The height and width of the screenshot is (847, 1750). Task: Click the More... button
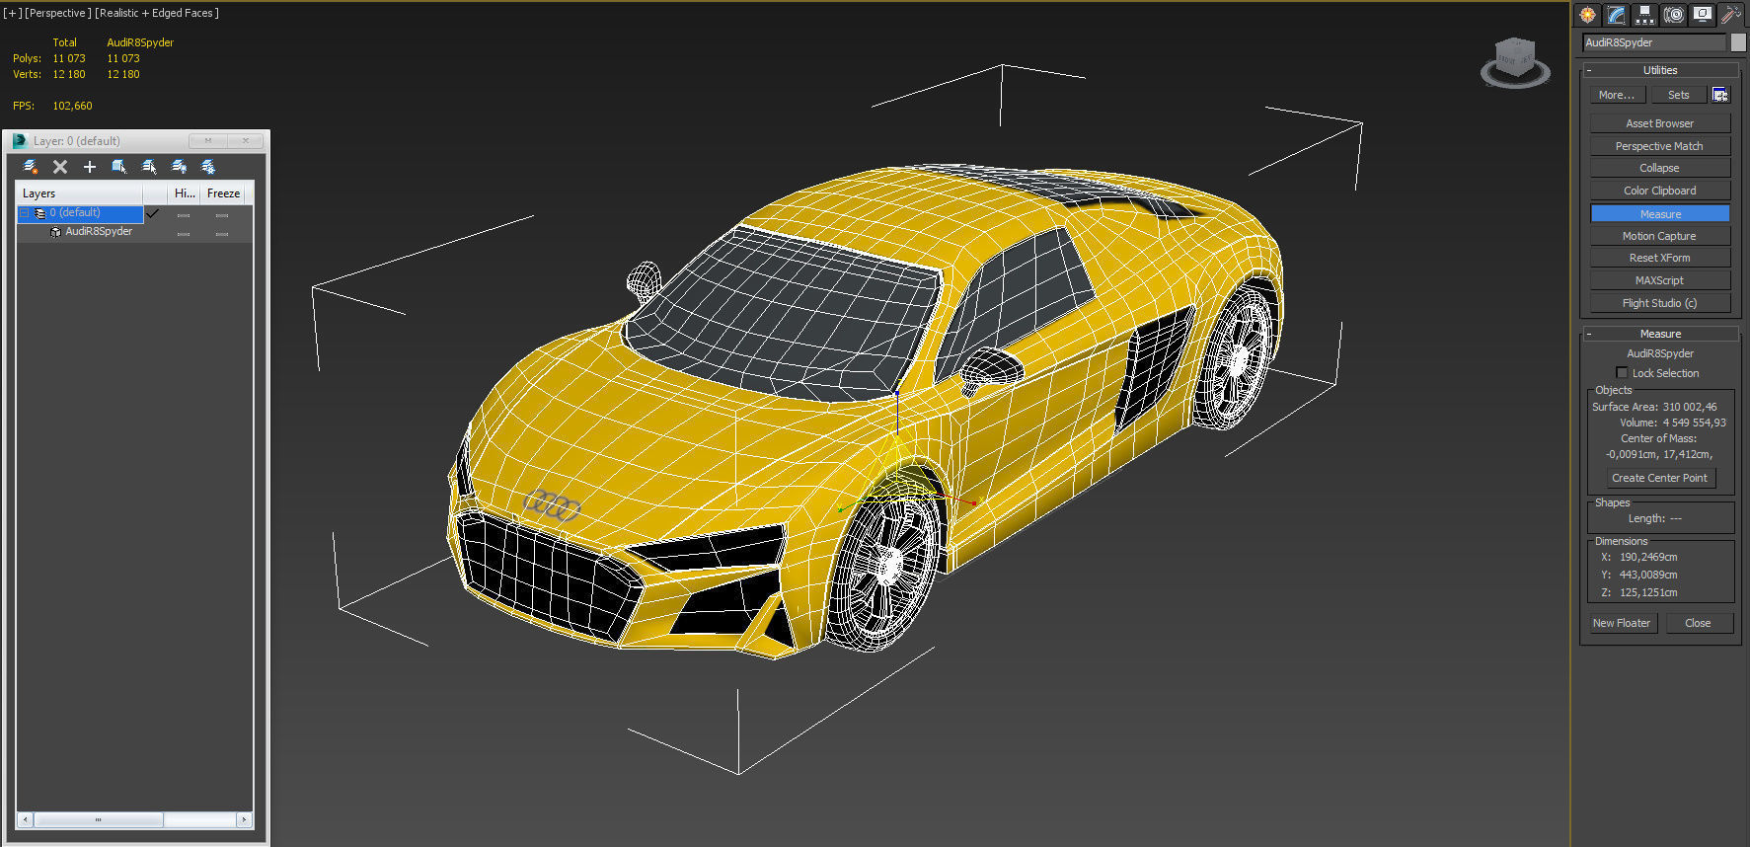[x=1617, y=95]
